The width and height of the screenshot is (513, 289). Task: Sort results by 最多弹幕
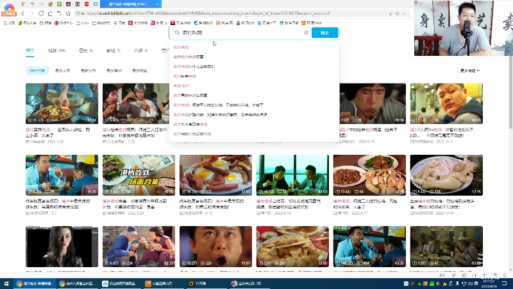[x=114, y=71]
